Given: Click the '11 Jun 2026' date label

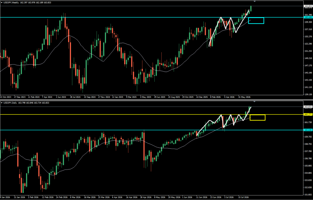Looking at the screenshot, I should click(x=202, y=198).
